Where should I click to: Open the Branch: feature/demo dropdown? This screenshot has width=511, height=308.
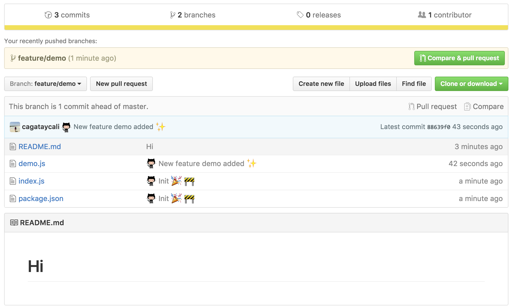tap(46, 84)
